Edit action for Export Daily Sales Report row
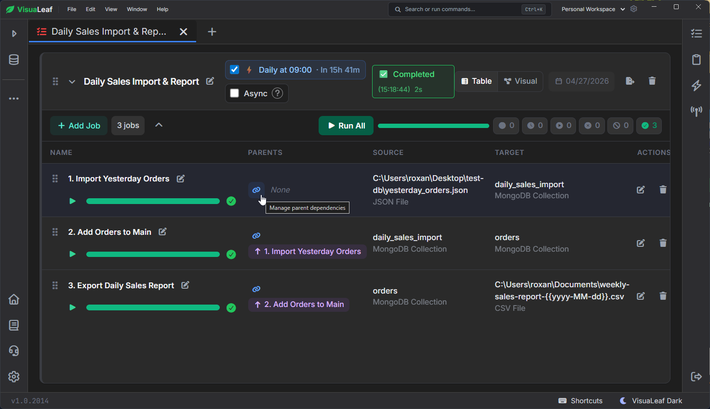 (641, 296)
